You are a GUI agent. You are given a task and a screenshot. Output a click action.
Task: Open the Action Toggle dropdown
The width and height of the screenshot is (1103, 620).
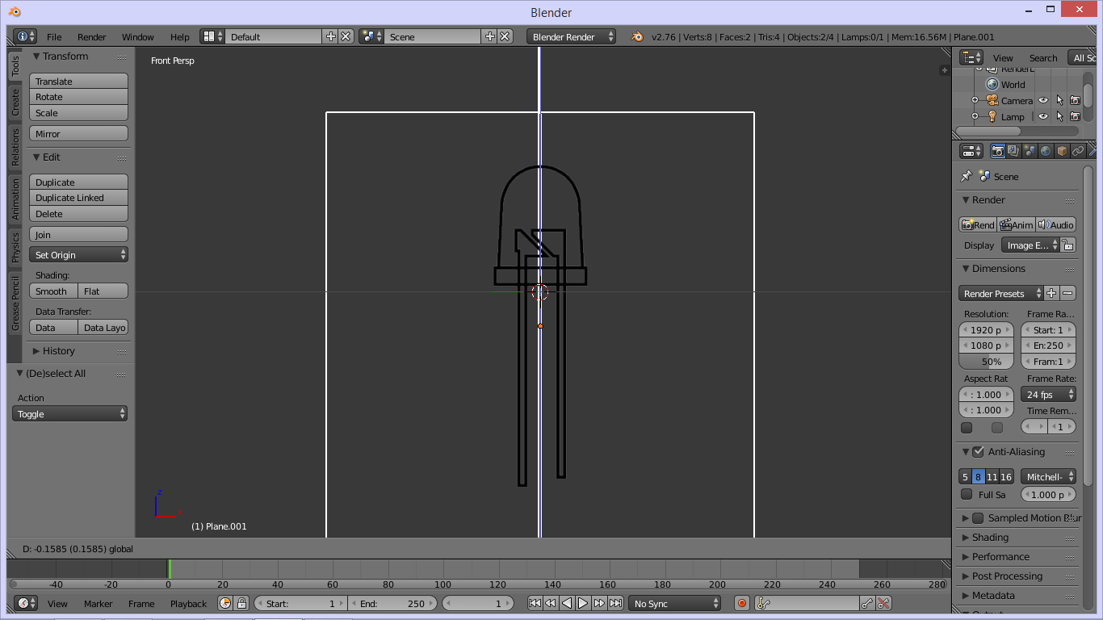[x=70, y=413]
